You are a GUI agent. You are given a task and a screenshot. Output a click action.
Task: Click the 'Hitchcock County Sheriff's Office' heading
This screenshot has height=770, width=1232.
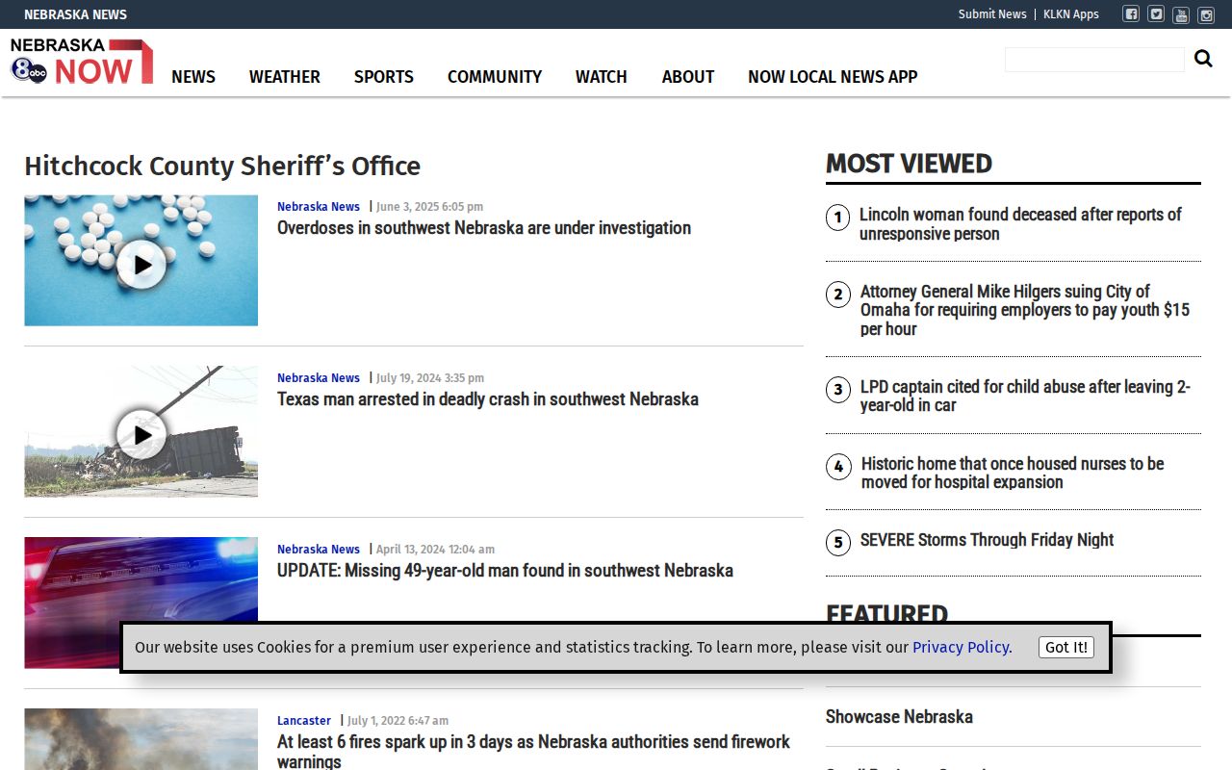coord(222,166)
